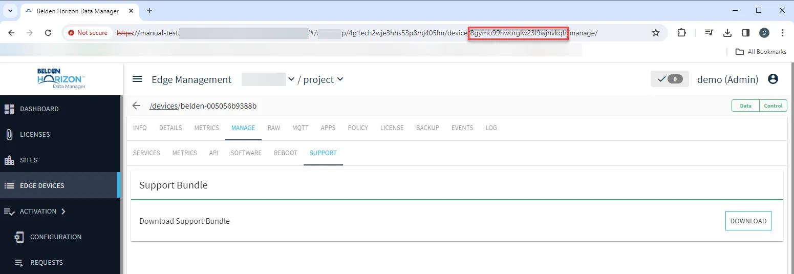
Task: Click the Activation checklist icon
Action: coord(9,211)
